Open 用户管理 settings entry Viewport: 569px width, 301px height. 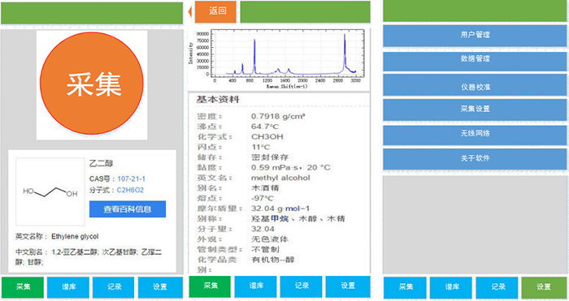(475, 36)
